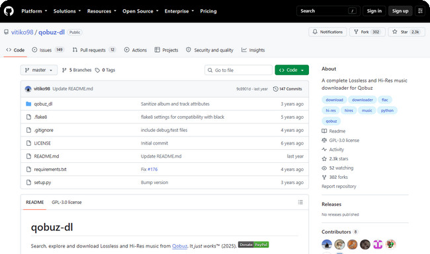
Task: View the 302 forks link
Action: pos(335,177)
